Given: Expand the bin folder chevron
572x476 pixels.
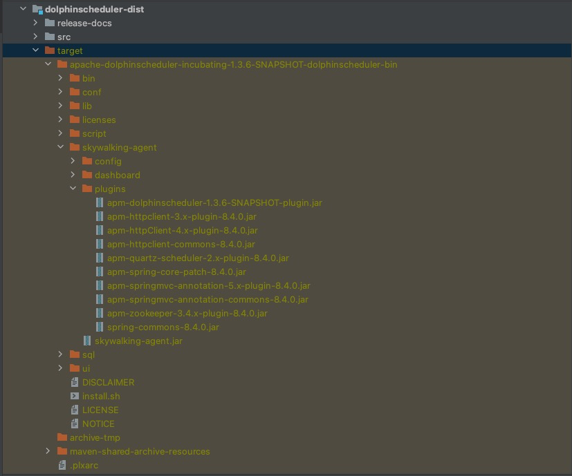Looking at the screenshot, I should [60, 78].
